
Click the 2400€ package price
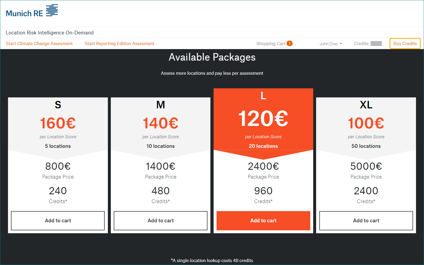tap(263, 166)
